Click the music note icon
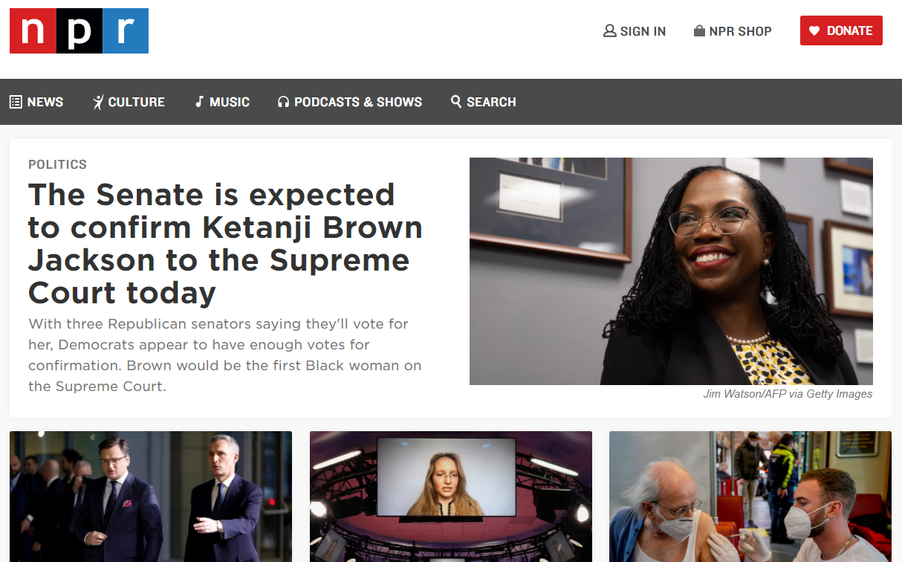This screenshot has width=902, height=562. 199,102
